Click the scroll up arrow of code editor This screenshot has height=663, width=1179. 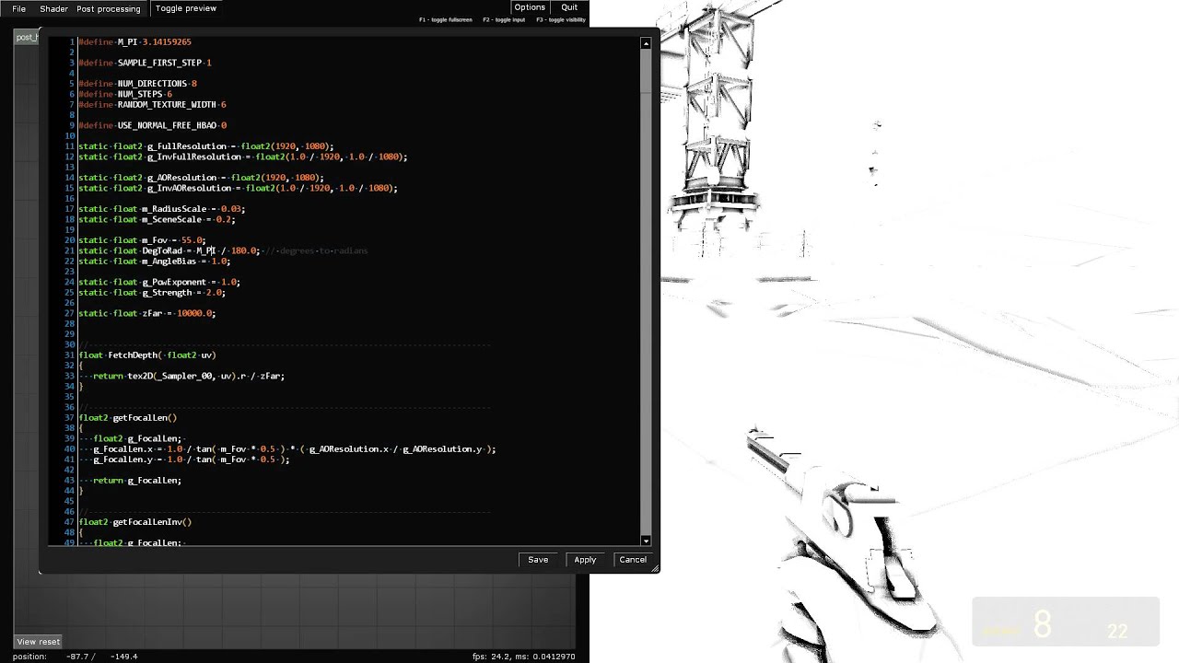646,43
